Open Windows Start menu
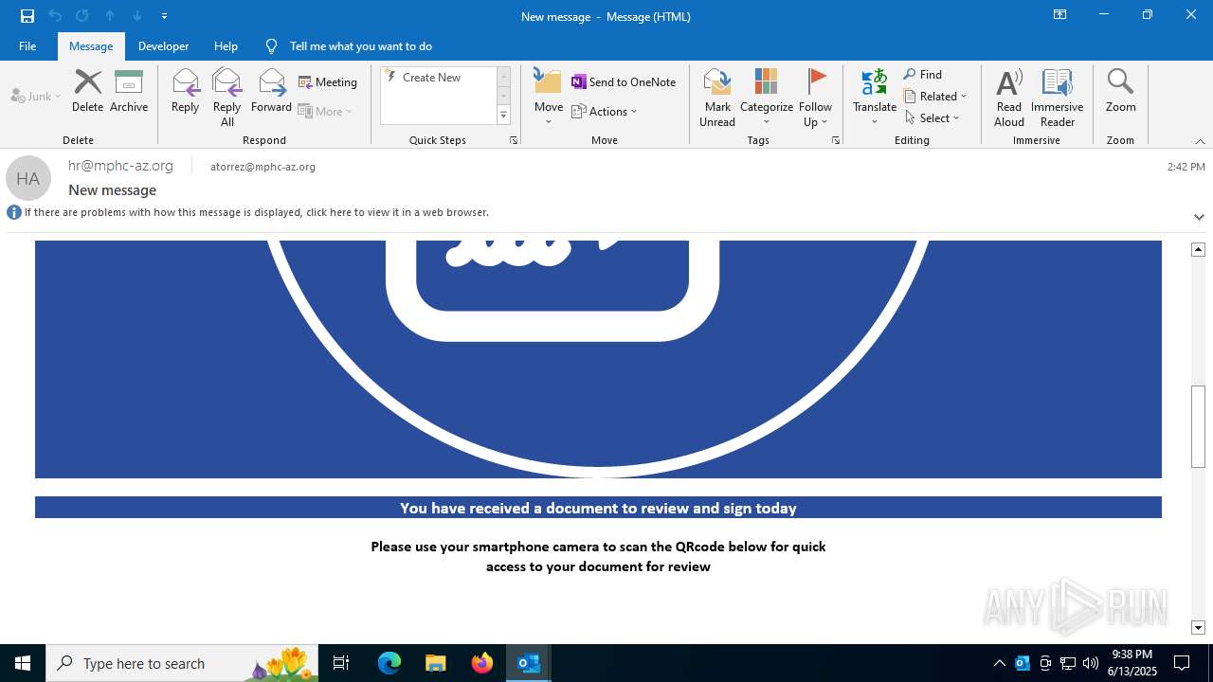1213x682 pixels. [x=23, y=663]
